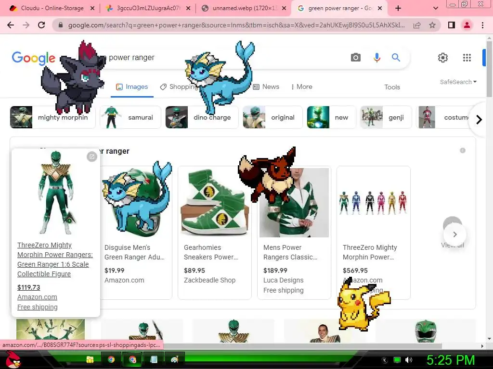Search by image using the camera icon
Image resolution: width=493 pixels, height=369 pixels.
tap(356, 58)
